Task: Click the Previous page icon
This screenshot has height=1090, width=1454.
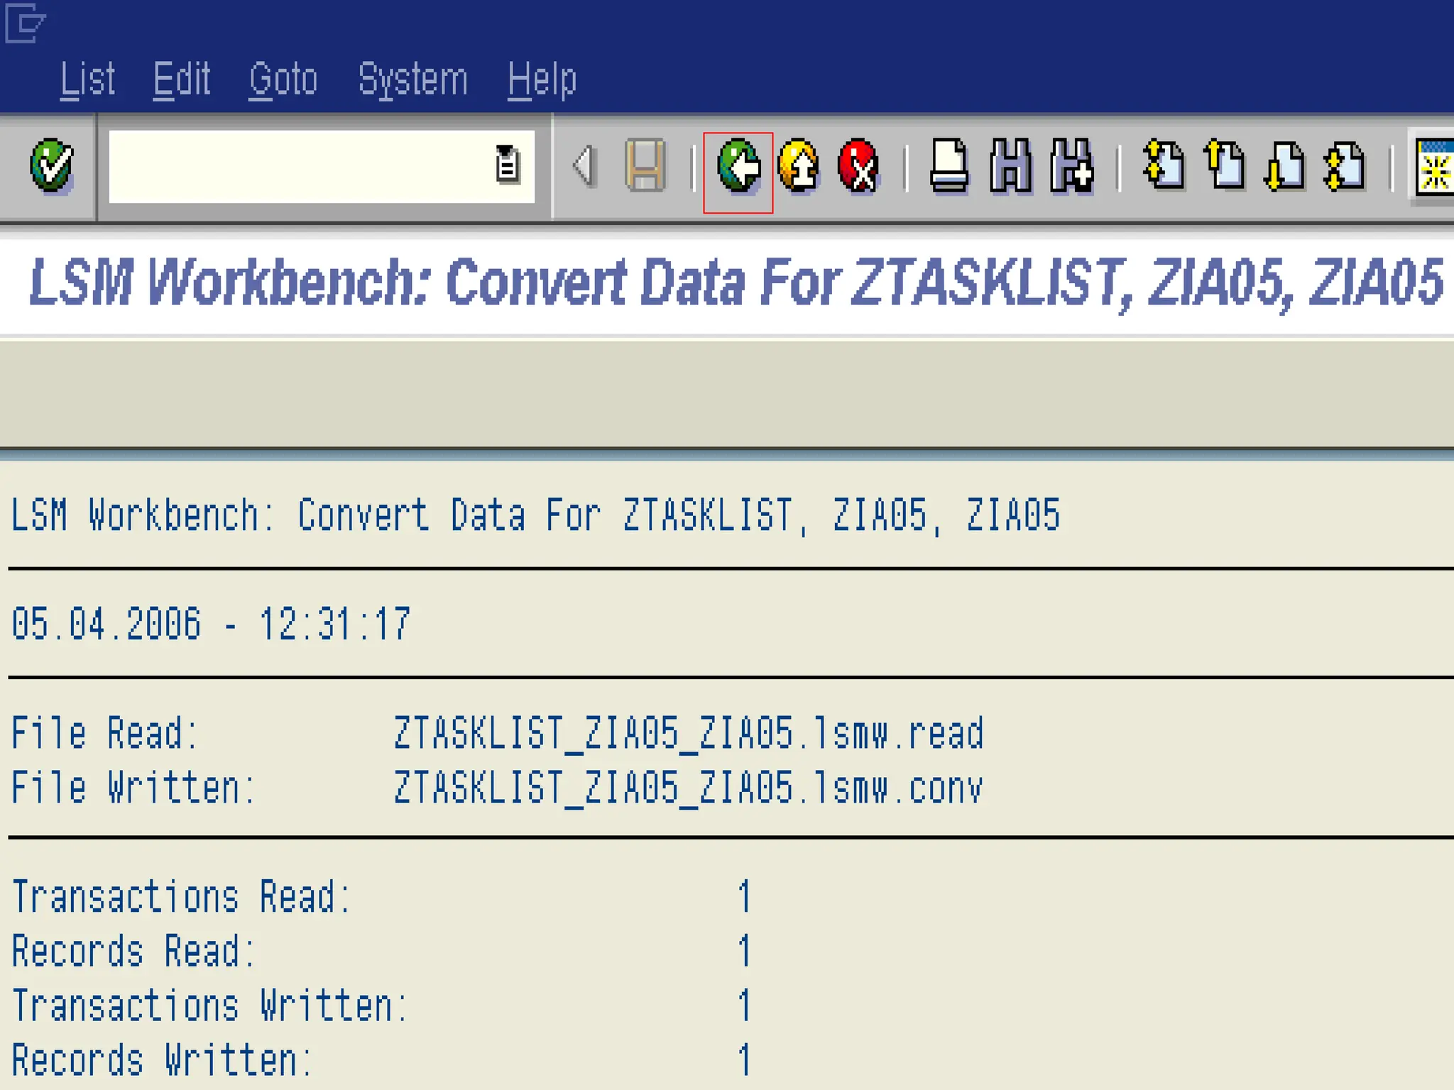Action: (1225, 167)
